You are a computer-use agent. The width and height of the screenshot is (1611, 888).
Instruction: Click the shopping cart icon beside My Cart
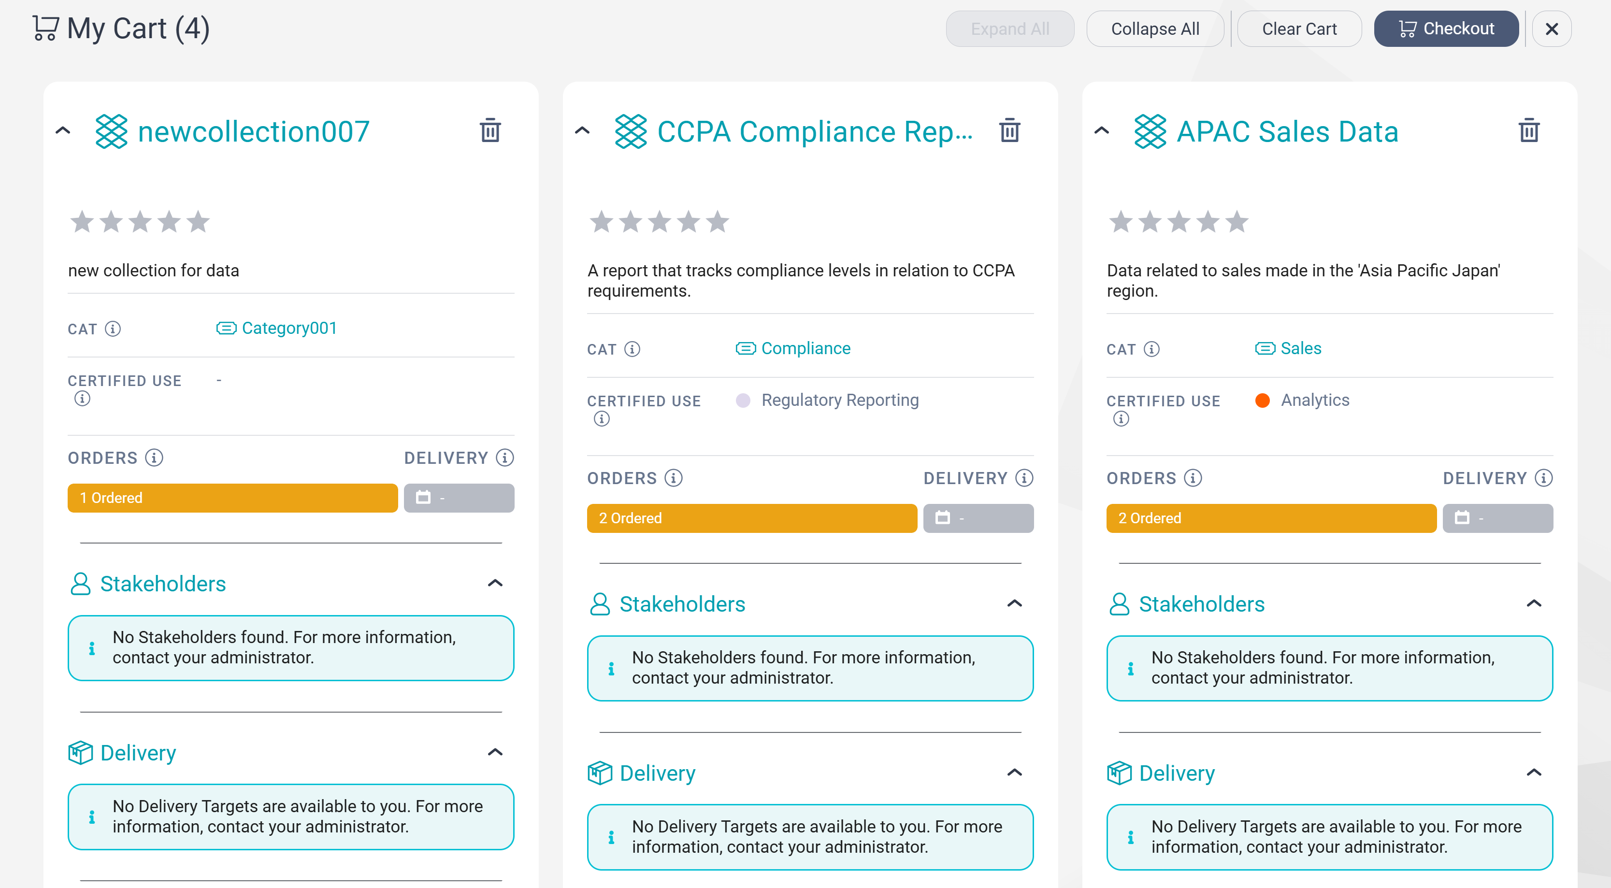click(45, 28)
